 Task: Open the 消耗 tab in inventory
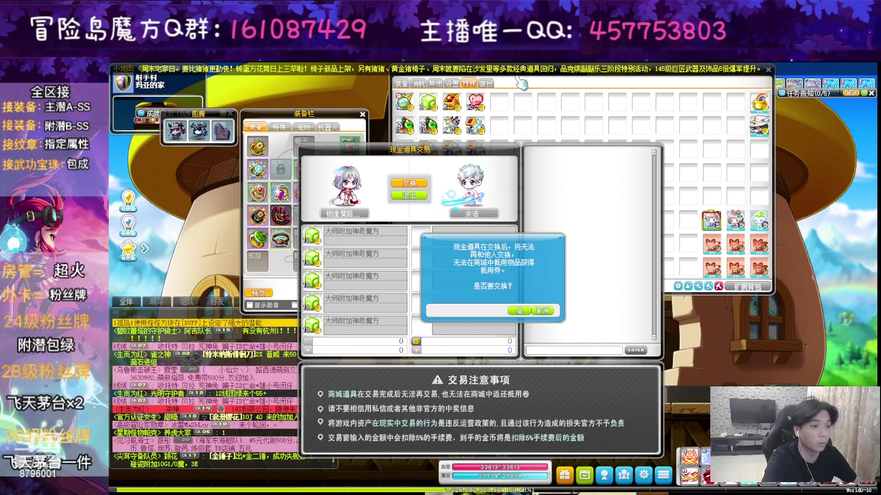(418, 83)
